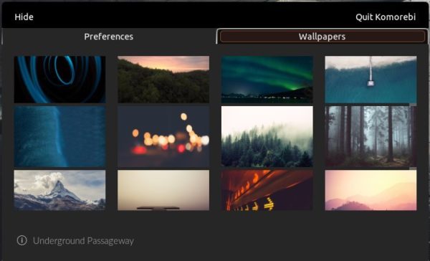
Task: Choose the orange-lit underground passageway wallpaper
Action: pyautogui.click(x=267, y=190)
